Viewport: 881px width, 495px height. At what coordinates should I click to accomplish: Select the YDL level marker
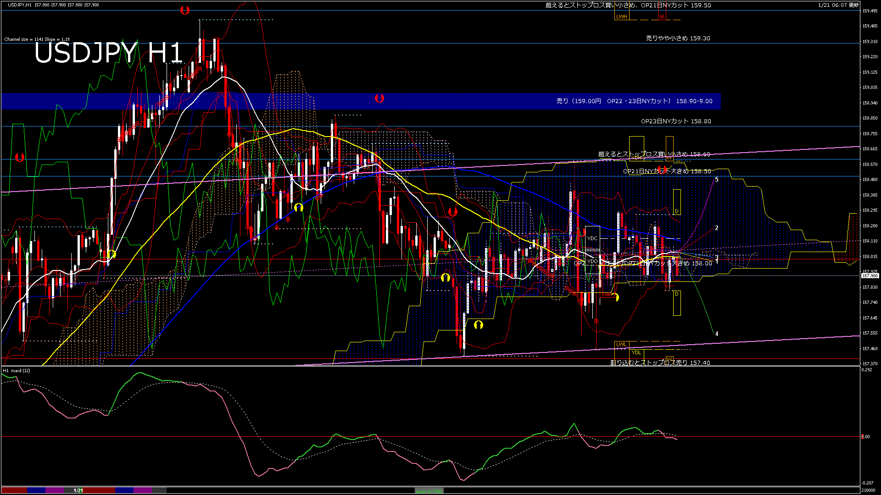tap(636, 352)
